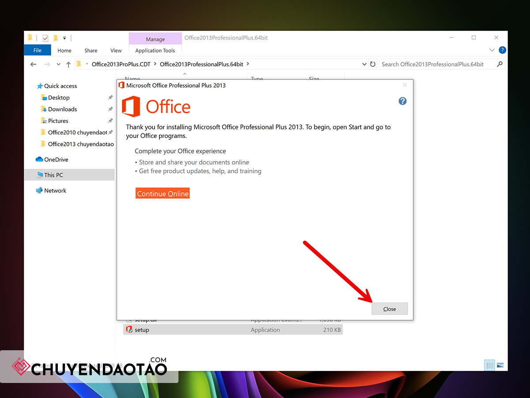Select This PC in navigation pane
Viewport: 530px width, 398px height.
tap(53, 175)
